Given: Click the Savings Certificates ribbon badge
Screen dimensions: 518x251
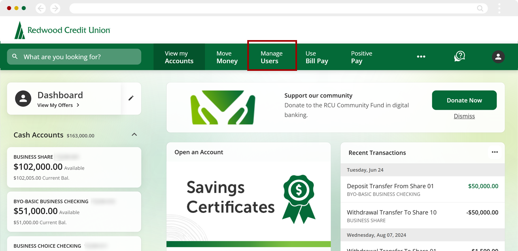Looking at the screenshot, I should (299, 199).
